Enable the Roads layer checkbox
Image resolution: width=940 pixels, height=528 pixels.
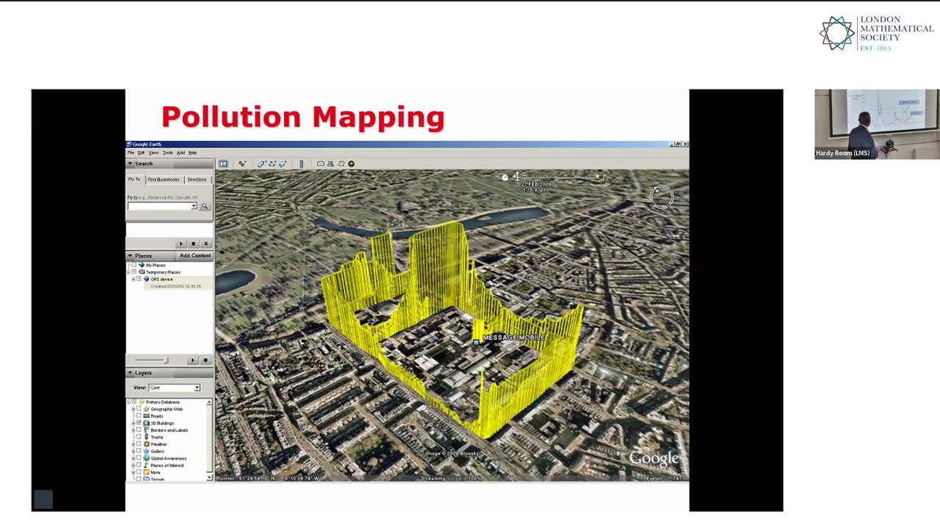(139, 416)
